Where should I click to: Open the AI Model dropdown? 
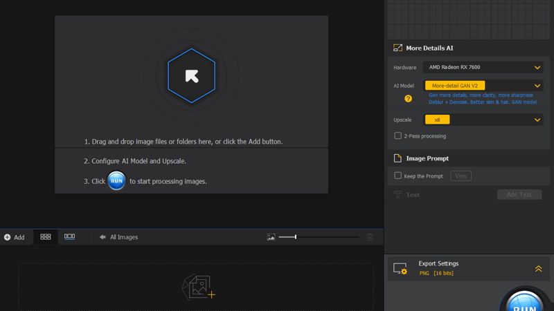tap(483, 86)
